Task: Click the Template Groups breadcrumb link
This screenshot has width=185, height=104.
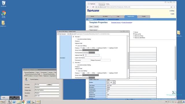Action: (x=116, y=23)
